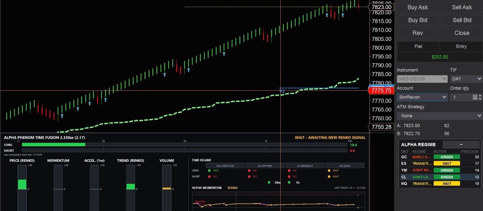This screenshot has height=211, width=483.
Task: Click the FREEDOM column header
Action: tap(469, 152)
